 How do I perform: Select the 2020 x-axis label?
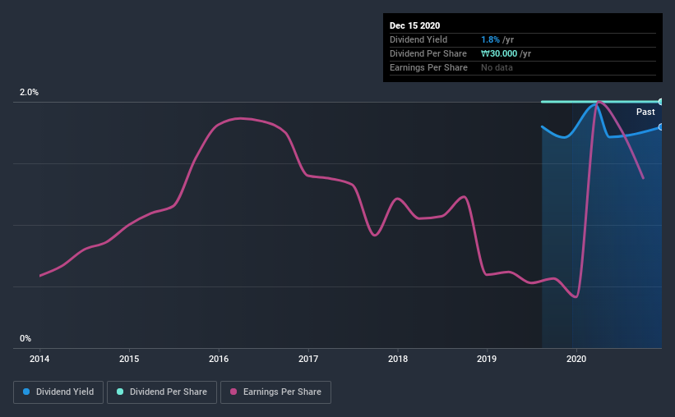pos(576,359)
